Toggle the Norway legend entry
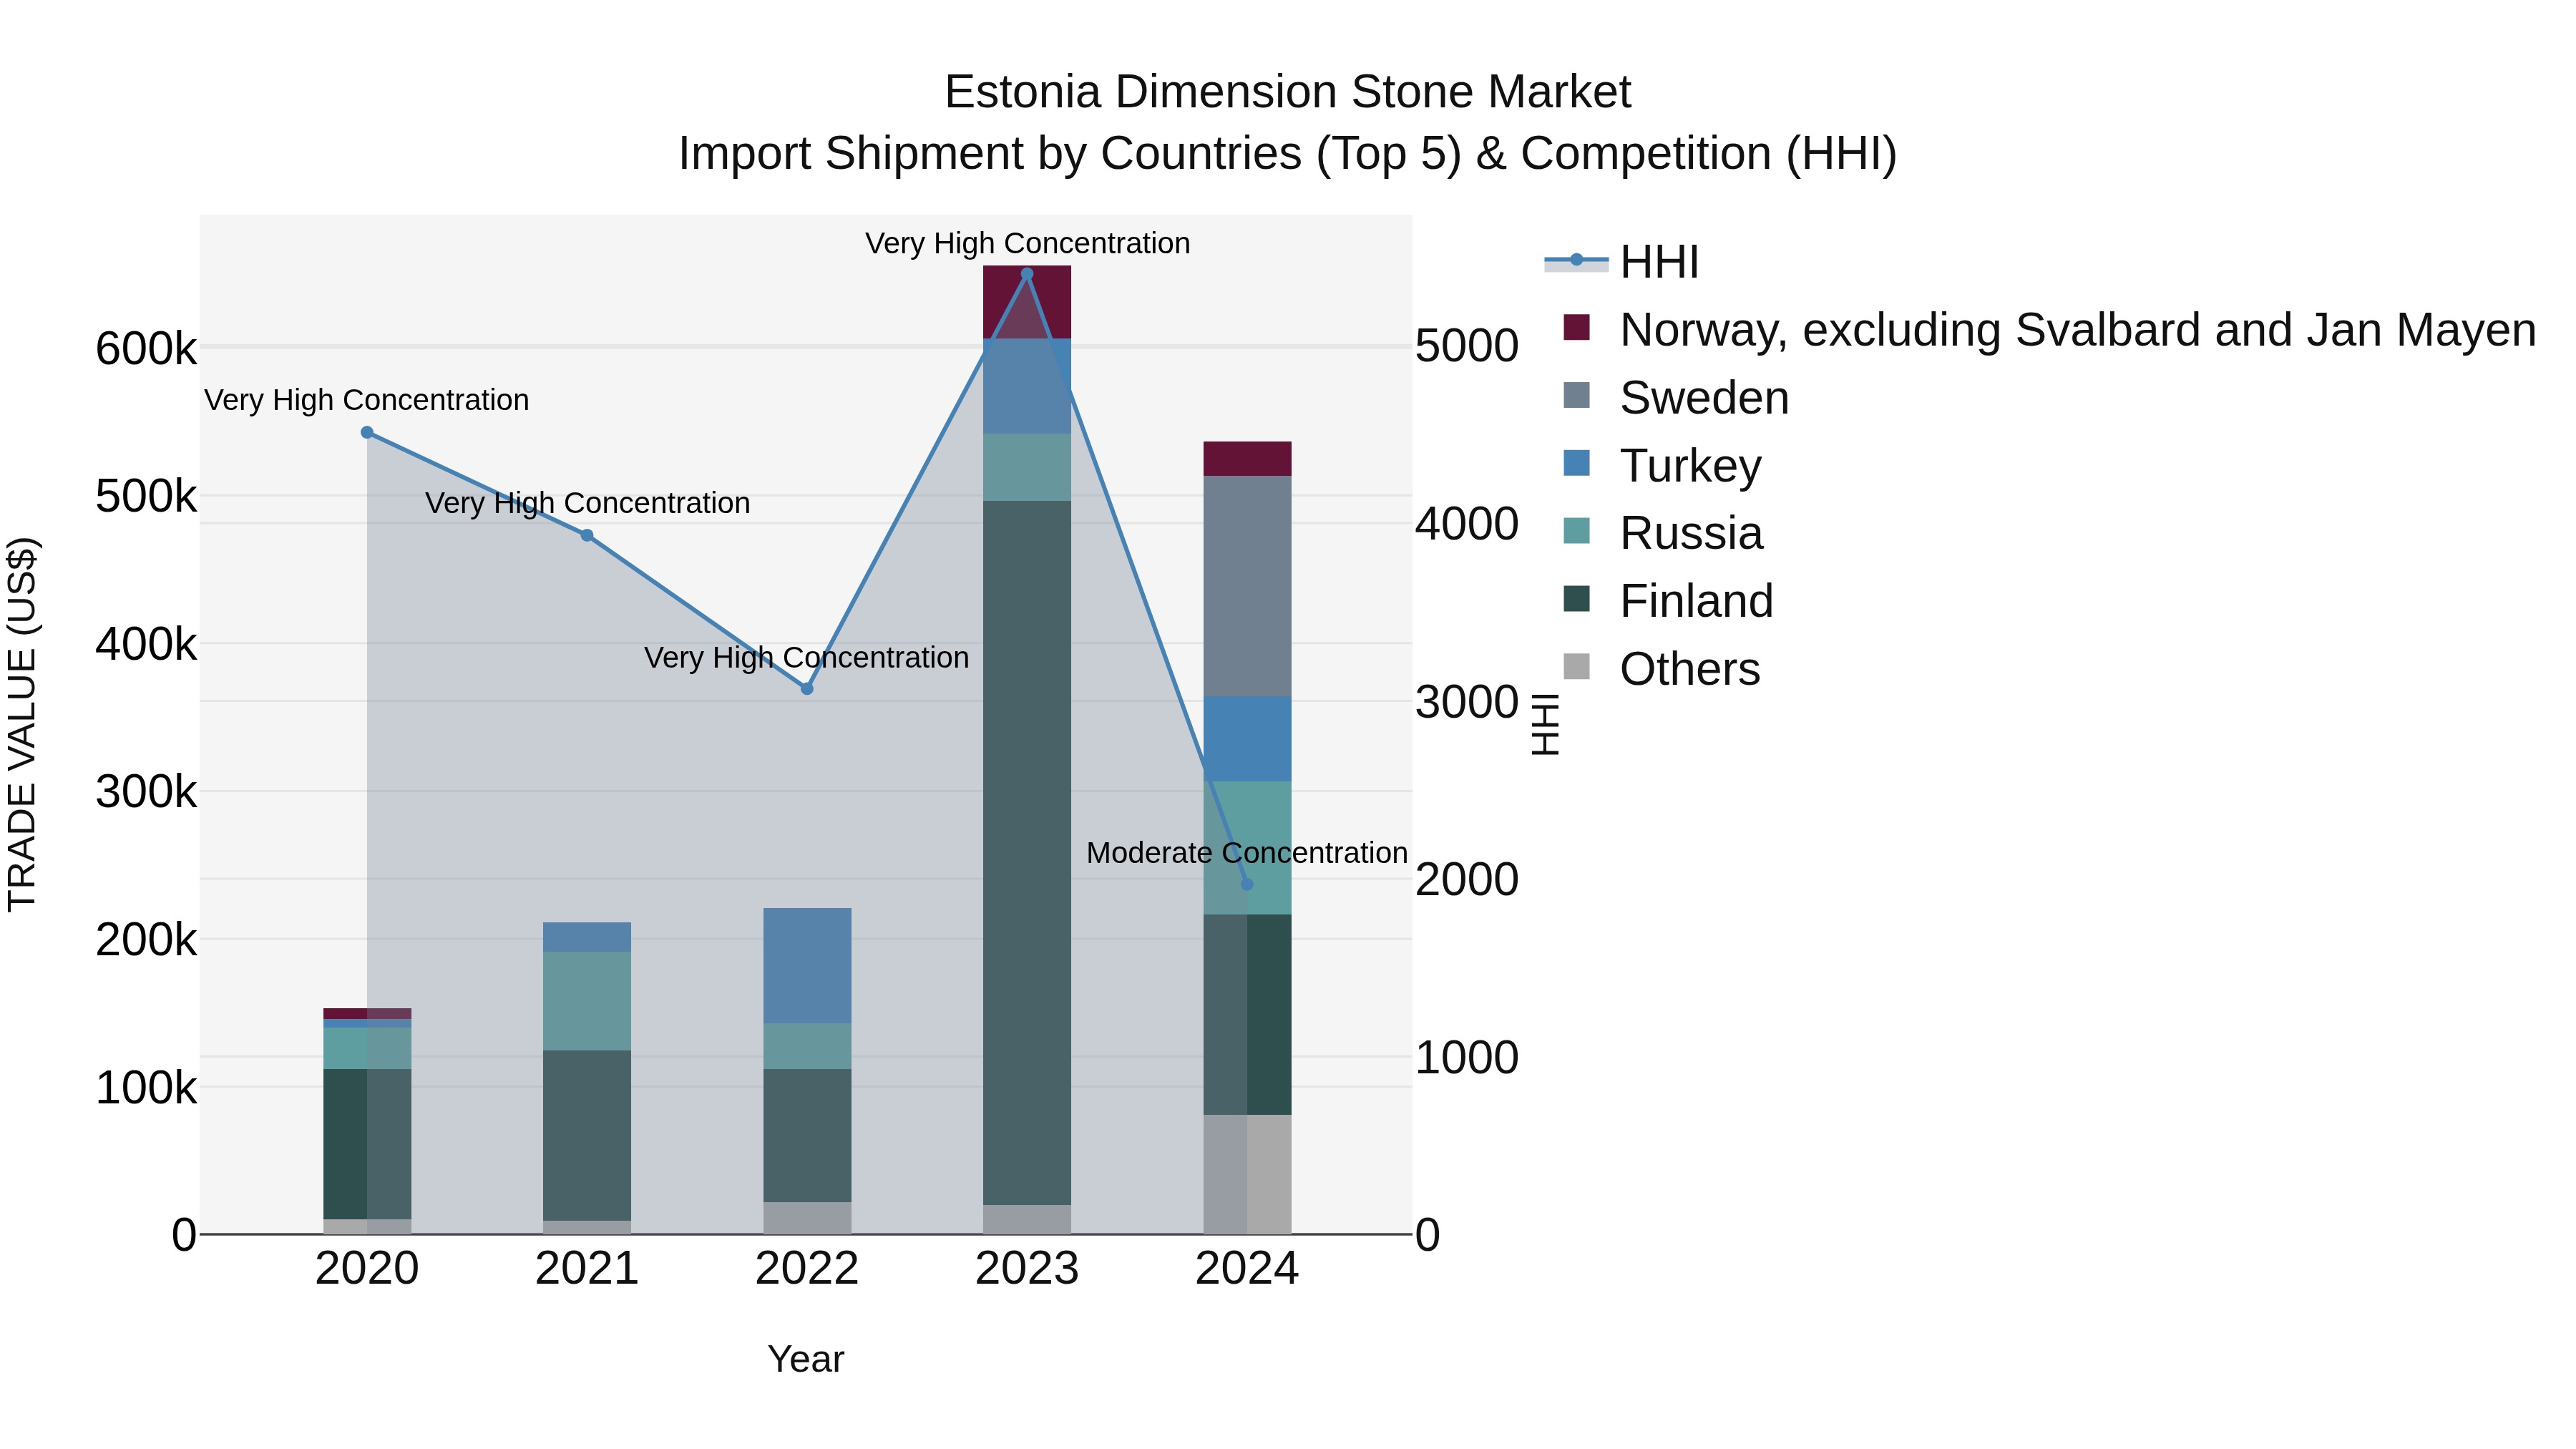The height and width of the screenshot is (1449, 2576). [2049, 330]
